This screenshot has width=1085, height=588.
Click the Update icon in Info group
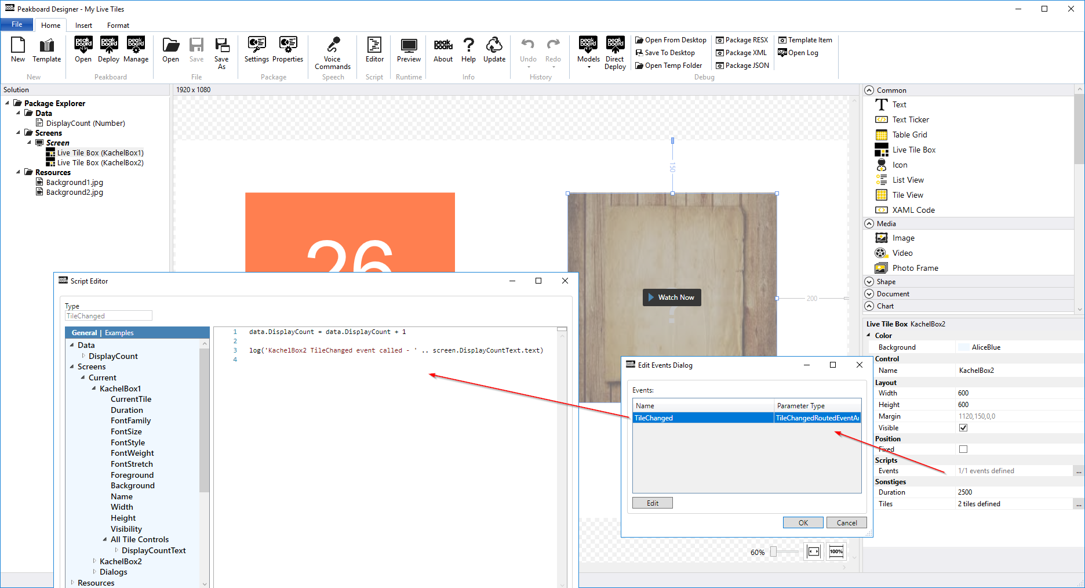(x=494, y=50)
